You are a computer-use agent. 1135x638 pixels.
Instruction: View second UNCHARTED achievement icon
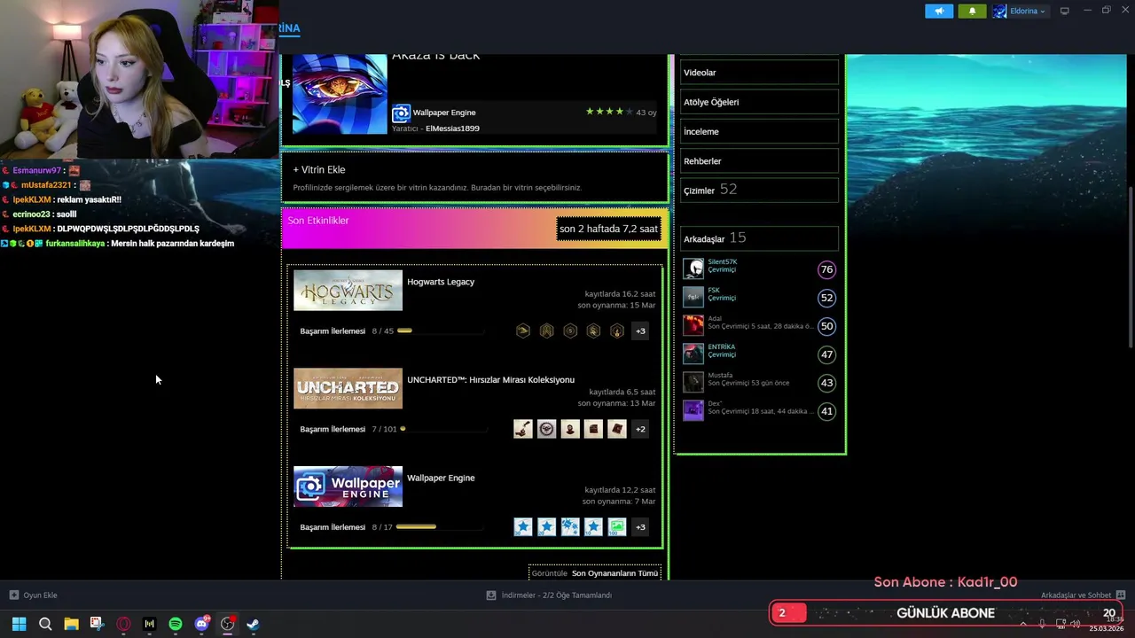[547, 429]
